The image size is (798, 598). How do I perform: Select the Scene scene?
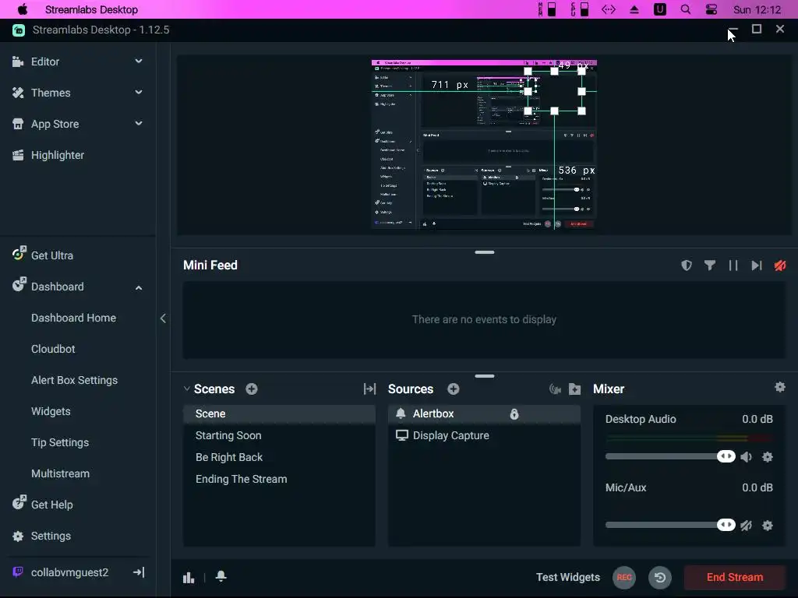click(x=280, y=413)
